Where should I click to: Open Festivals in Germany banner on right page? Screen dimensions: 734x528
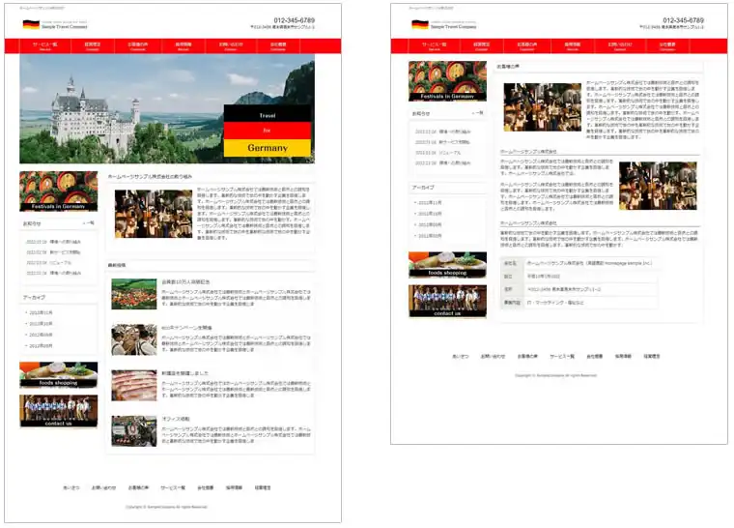coord(447,81)
